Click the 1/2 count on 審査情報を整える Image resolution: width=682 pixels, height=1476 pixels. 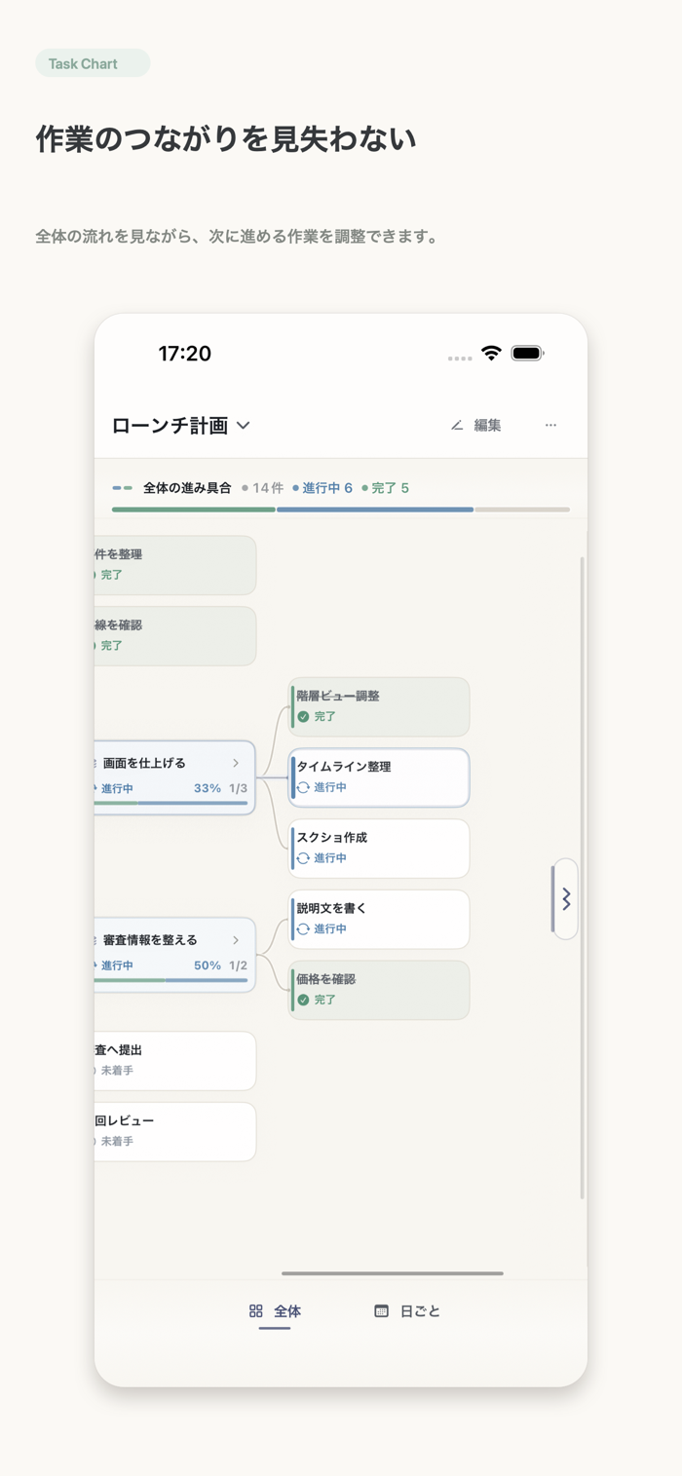click(238, 965)
